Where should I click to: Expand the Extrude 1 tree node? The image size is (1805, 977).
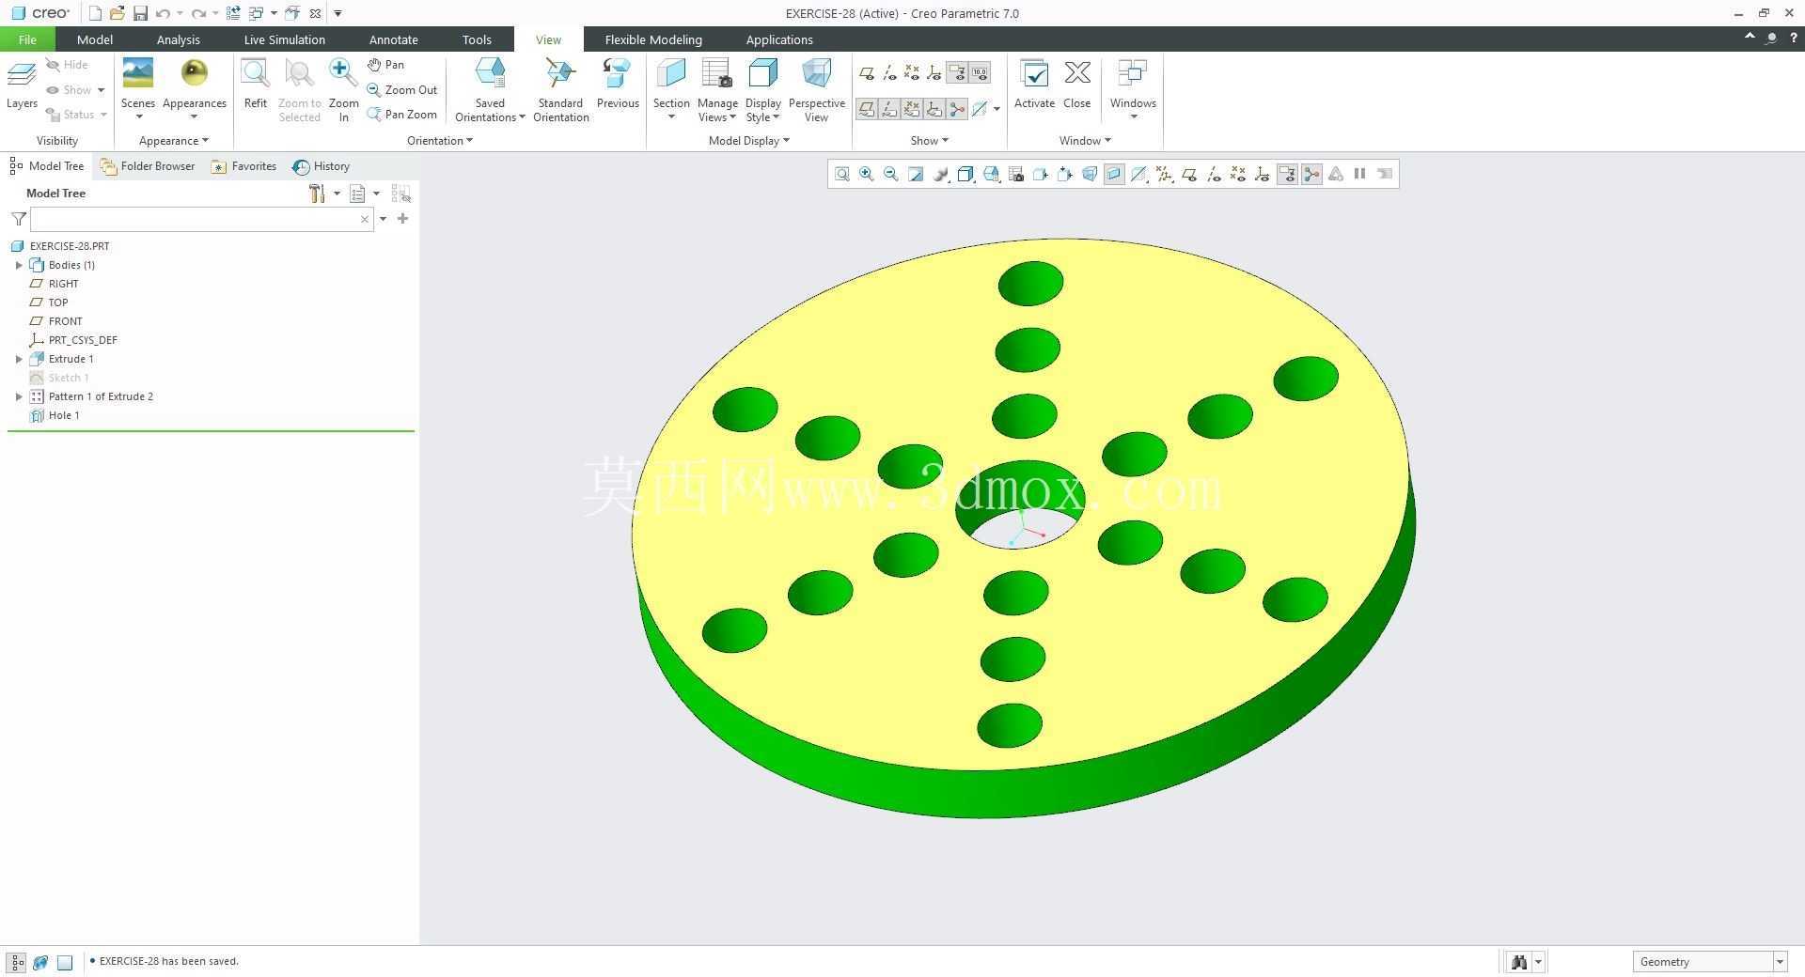[x=19, y=359]
